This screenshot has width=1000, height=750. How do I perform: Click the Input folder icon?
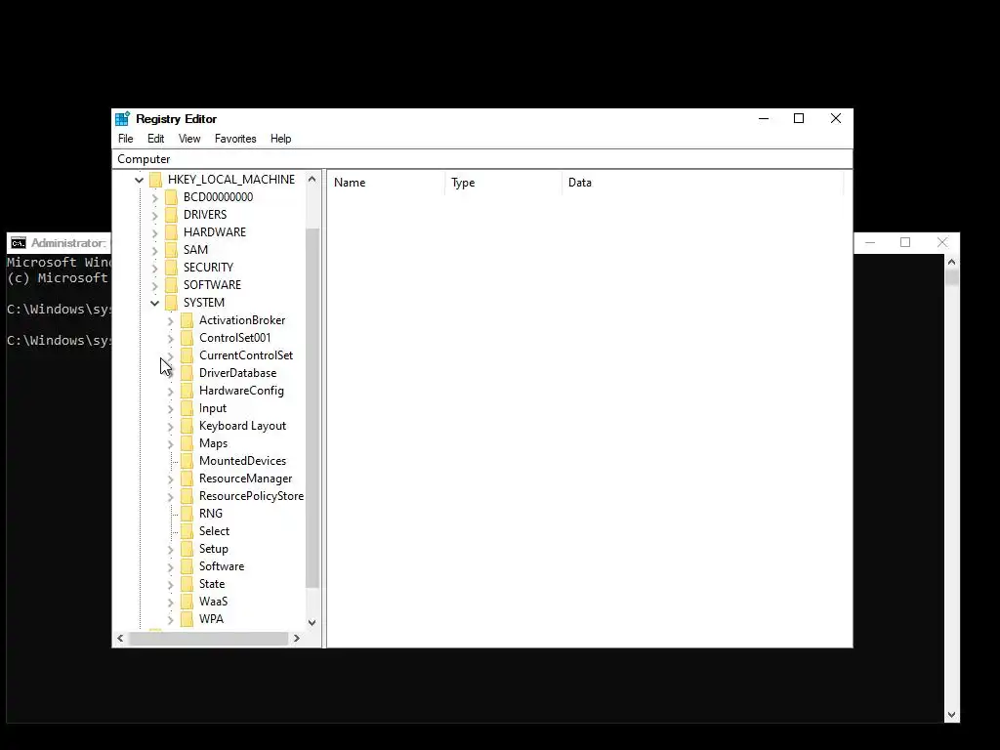(x=187, y=408)
